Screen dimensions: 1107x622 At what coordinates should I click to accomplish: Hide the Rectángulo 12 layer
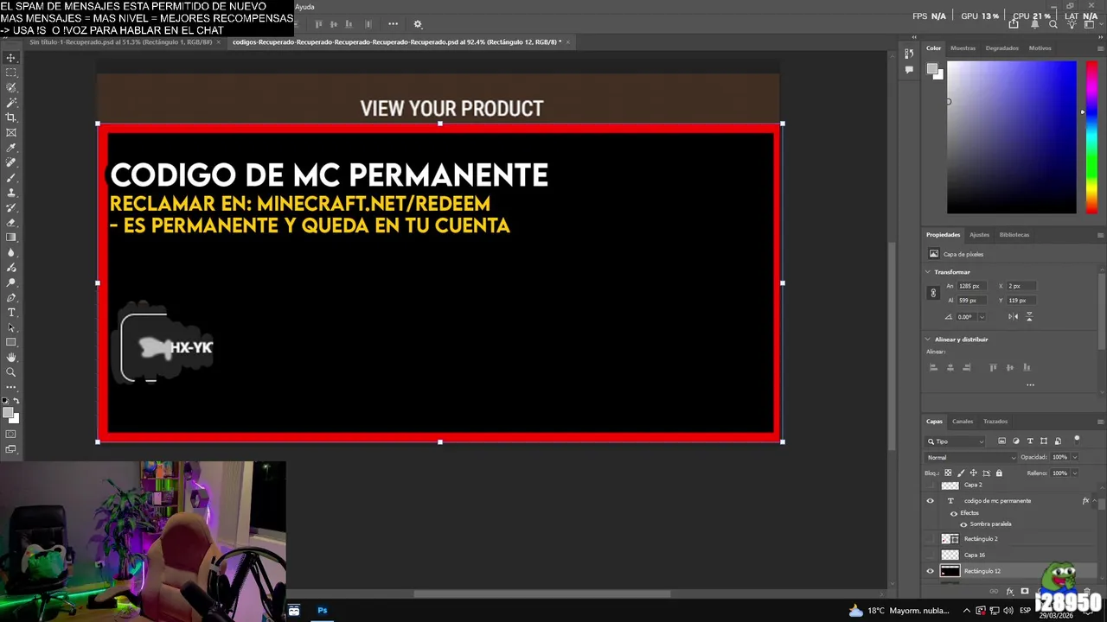point(931,571)
